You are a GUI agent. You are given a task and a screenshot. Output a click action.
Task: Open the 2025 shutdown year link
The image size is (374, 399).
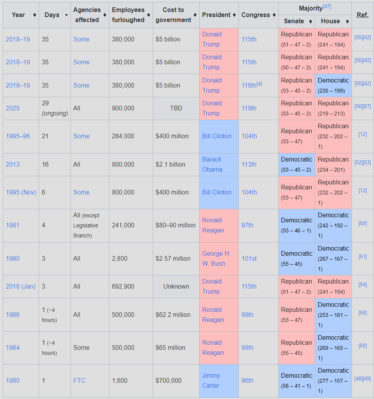13,108
